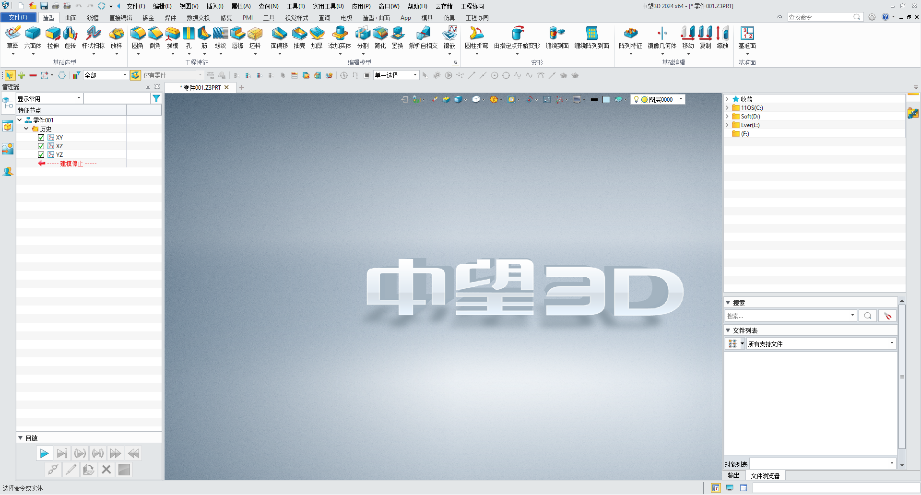Click the 置换 replace tool
The width and height of the screenshot is (921, 495).
[397, 37]
